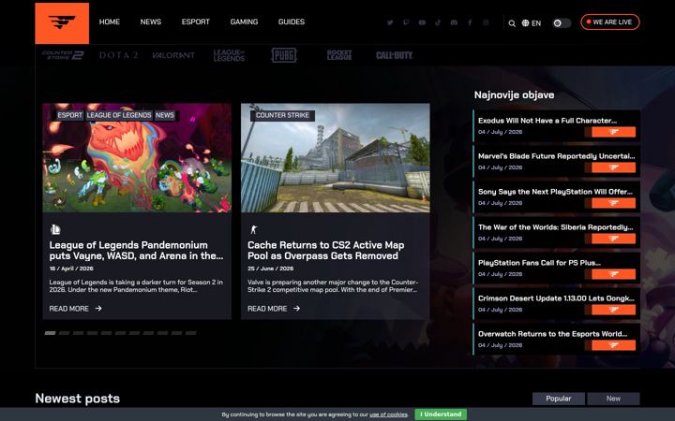Click READ MORE on League of Legends Pandemonium

pos(75,309)
